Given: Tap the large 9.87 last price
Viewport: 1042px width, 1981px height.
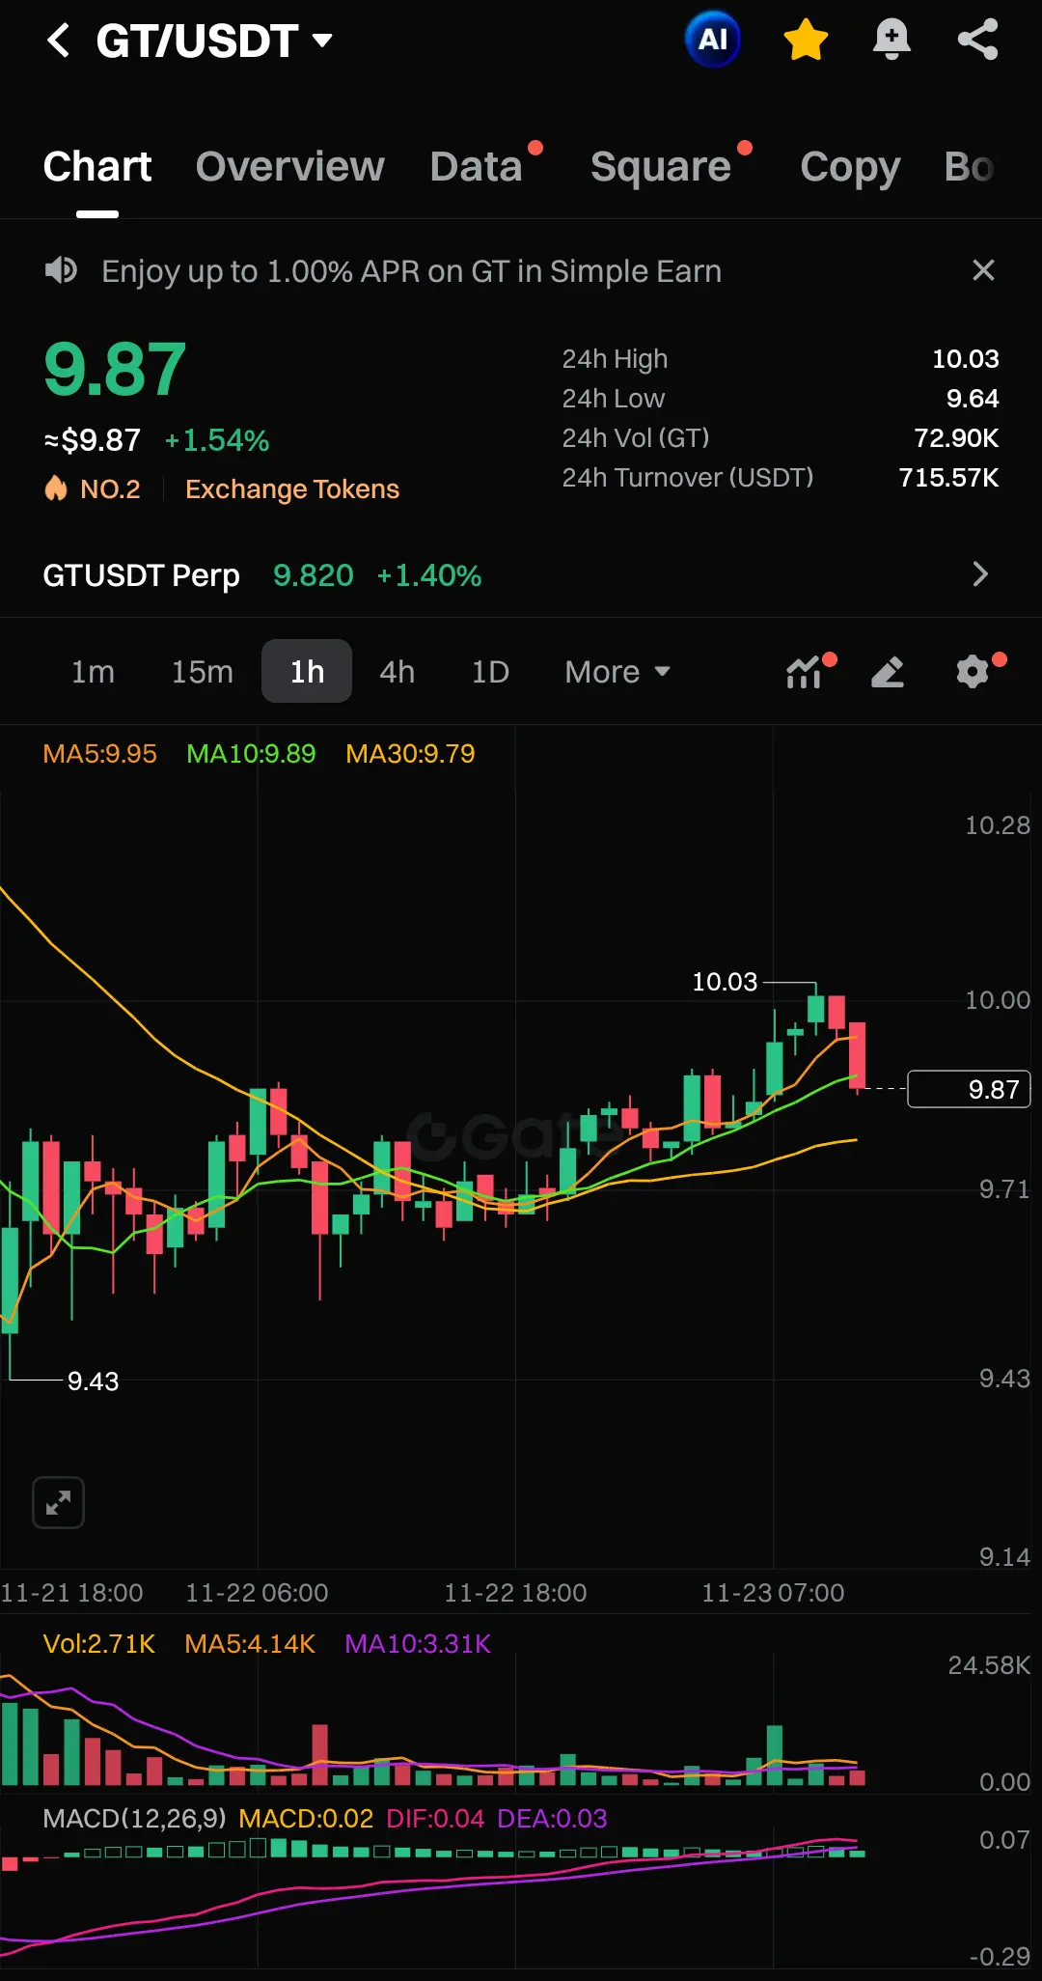Looking at the screenshot, I should (115, 370).
